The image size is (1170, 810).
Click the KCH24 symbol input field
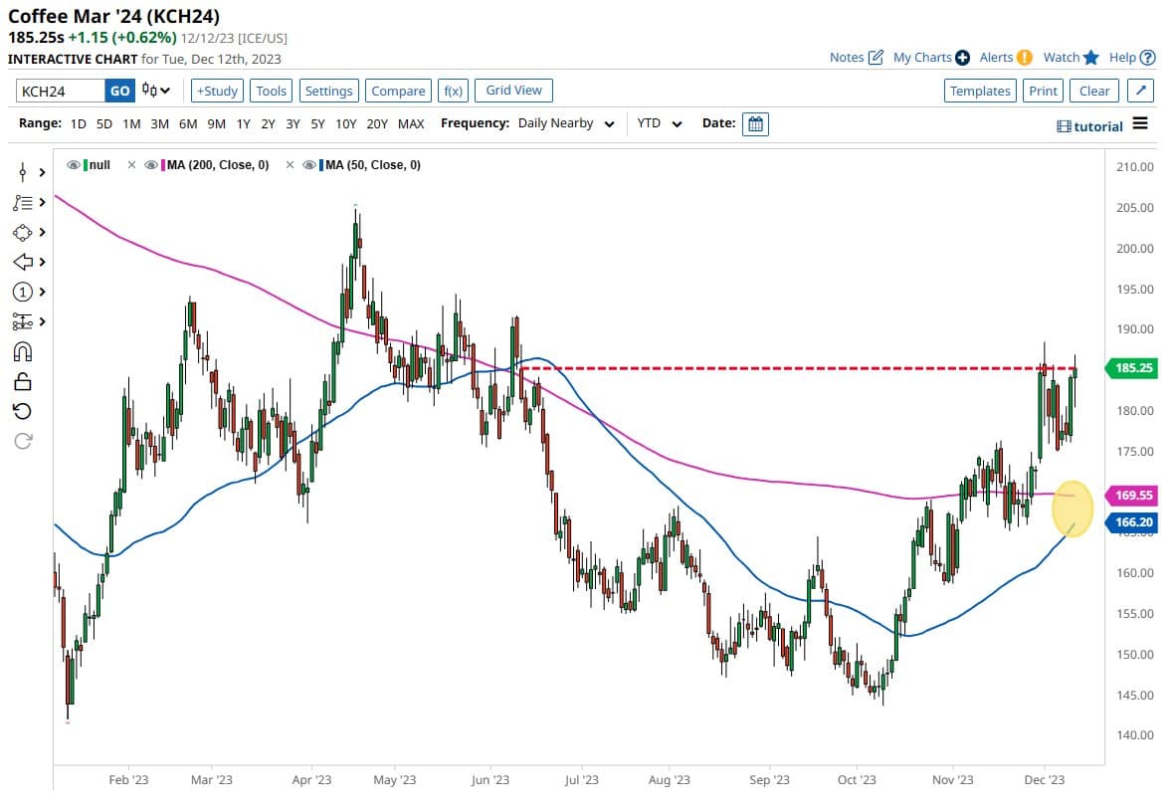(x=60, y=90)
